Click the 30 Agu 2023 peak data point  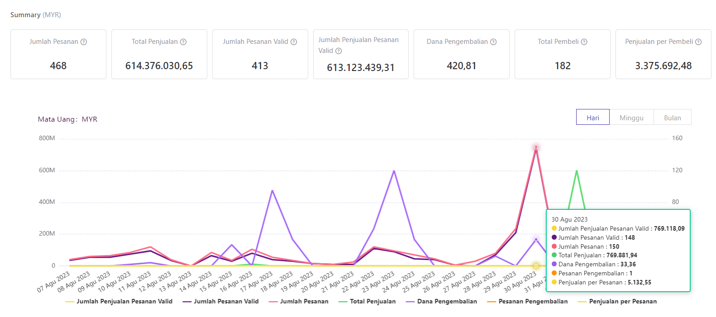[536, 147]
